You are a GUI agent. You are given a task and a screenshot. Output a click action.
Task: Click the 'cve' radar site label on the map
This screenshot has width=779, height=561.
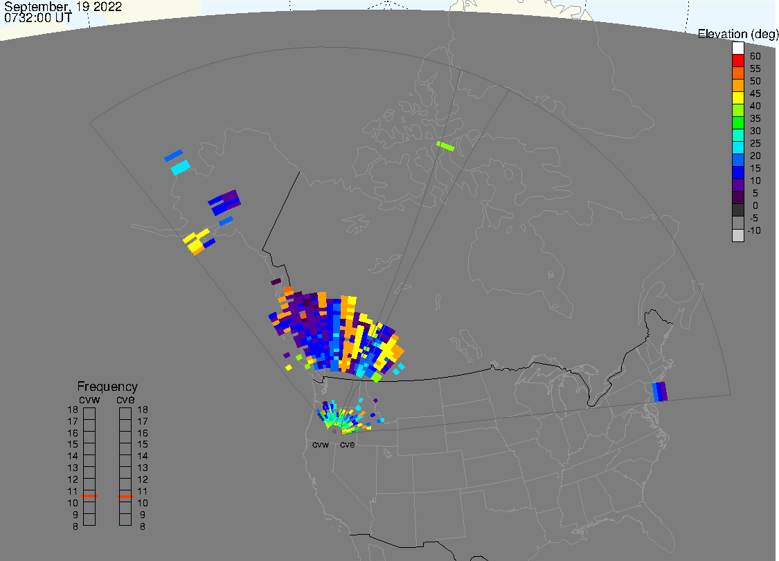pos(348,444)
